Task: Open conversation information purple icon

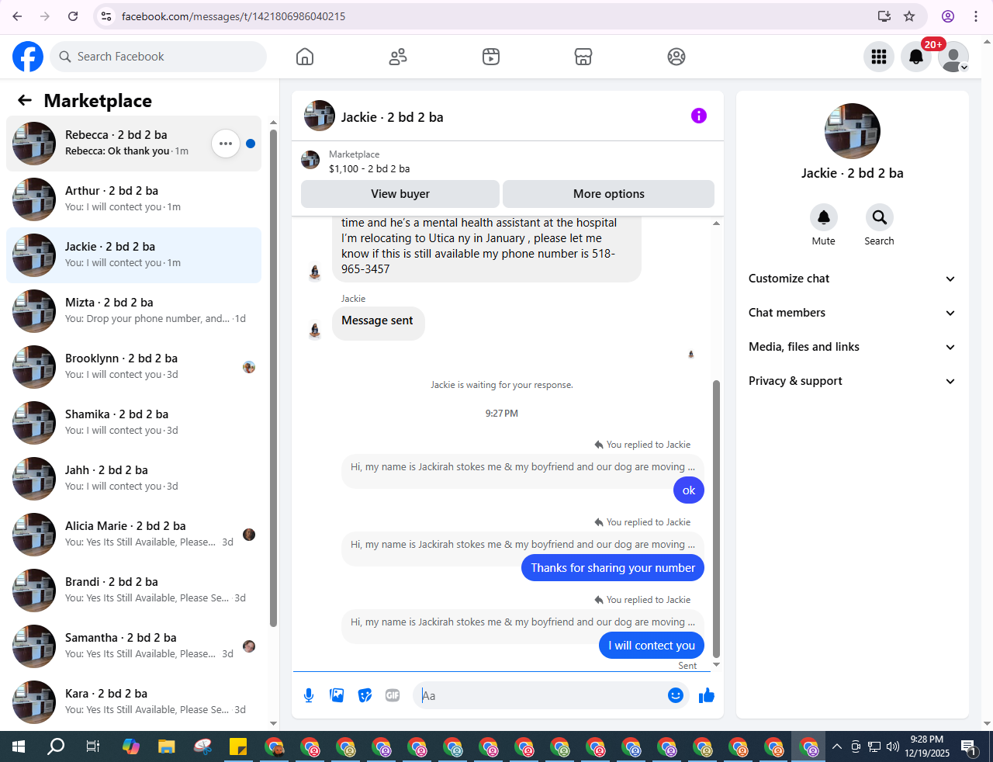Action: 699,116
